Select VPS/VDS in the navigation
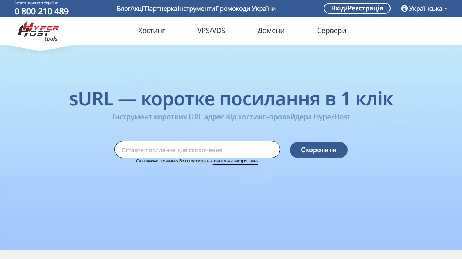This screenshot has width=462, height=259. click(211, 31)
